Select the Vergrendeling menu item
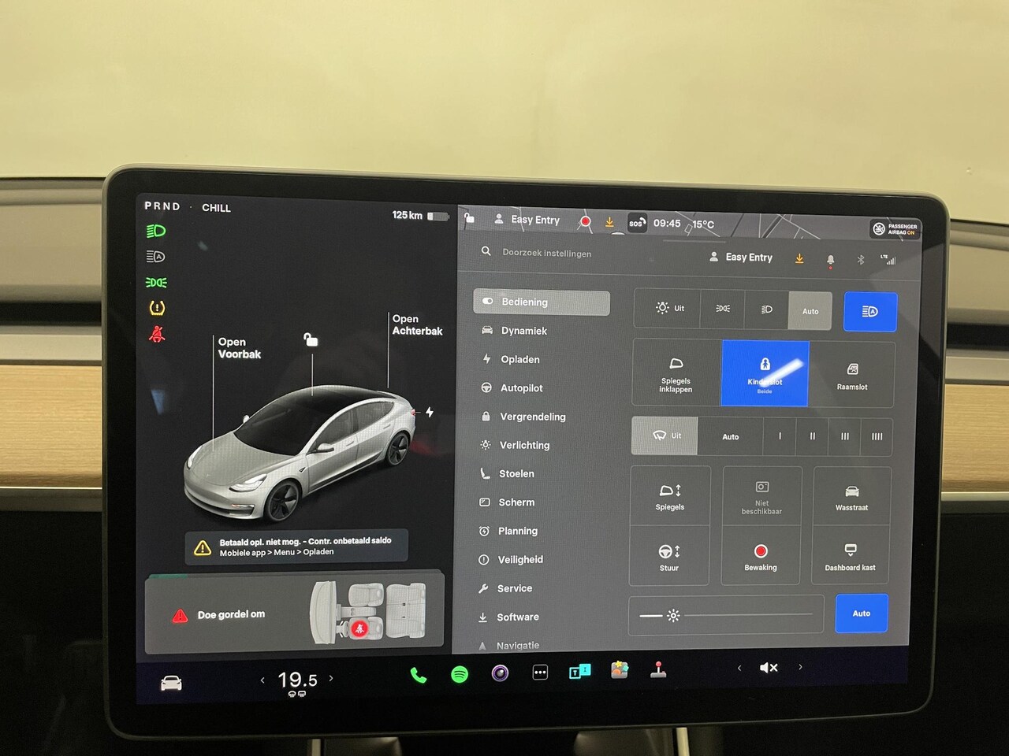Screen dimensions: 1009x756 click(532, 417)
